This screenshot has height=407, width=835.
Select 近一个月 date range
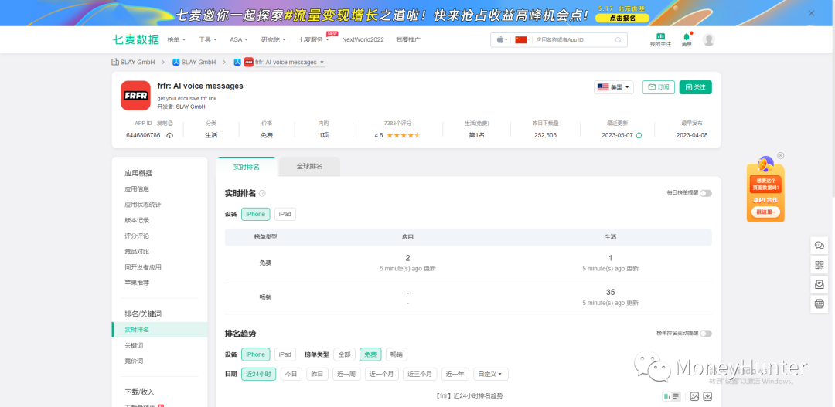(381, 374)
